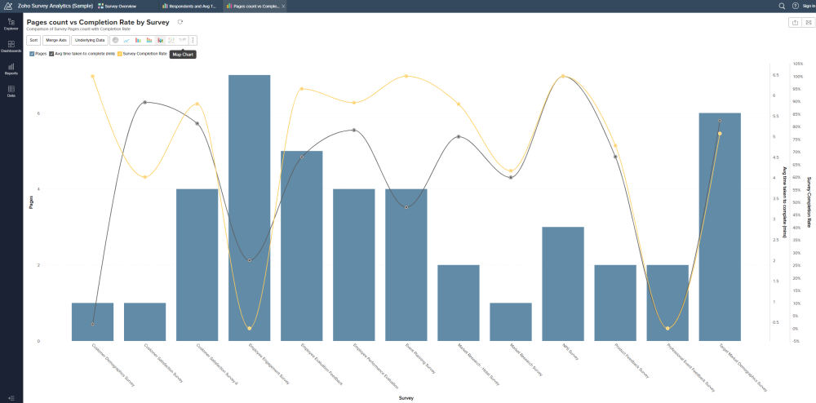816x403 pixels.
Task: Click the Zoho Survey Analytics (Sample) workspace title
Action: click(55, 7)
